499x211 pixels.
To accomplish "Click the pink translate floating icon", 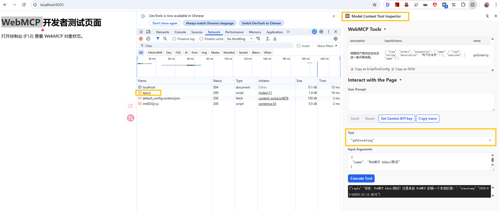I will click(x=130, y=118).
